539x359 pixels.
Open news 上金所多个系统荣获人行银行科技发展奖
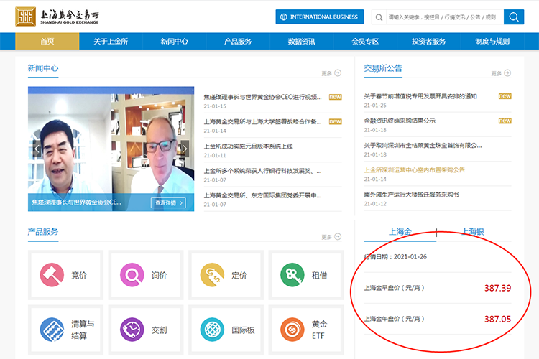[262, 171]
